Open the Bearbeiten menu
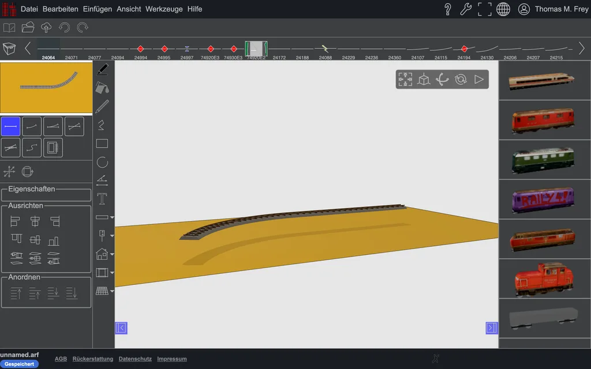591x369 pixels. coord(60,9)
